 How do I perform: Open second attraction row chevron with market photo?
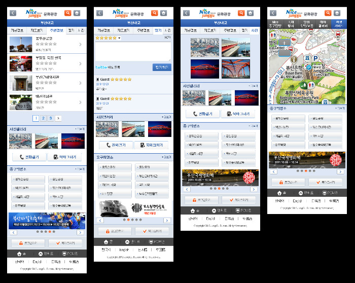[x=80, y=63]
